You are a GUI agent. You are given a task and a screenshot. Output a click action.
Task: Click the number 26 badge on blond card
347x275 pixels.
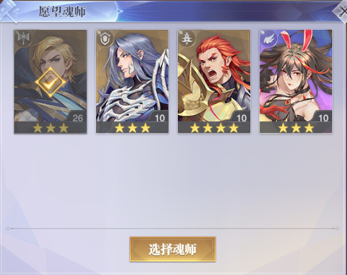77,118
